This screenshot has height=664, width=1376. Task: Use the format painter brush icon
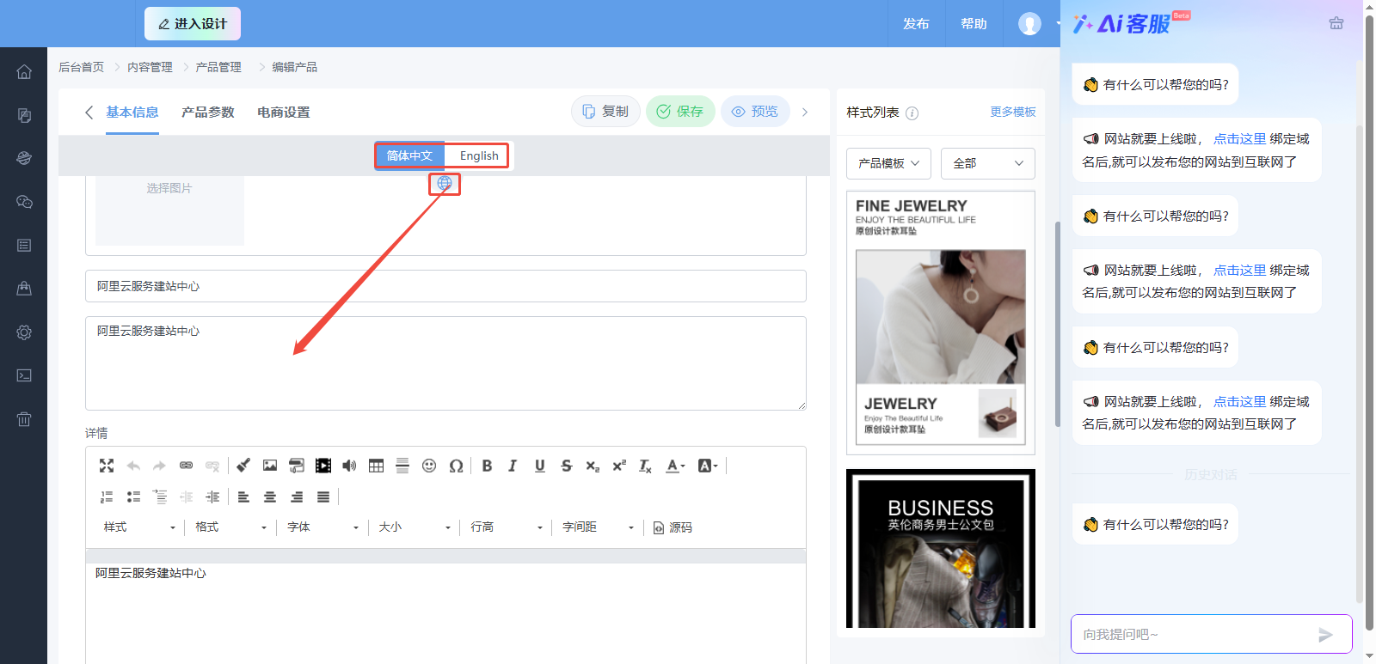point(243,466)
